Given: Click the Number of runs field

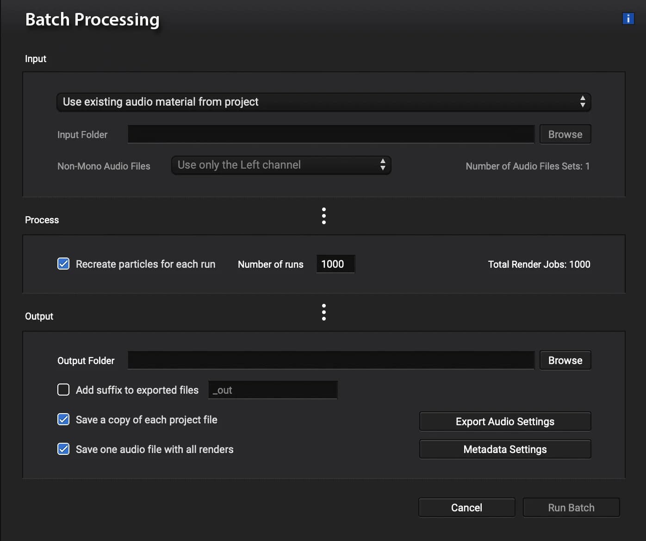Looking at the screenshot, I should [x=335, y=264].
